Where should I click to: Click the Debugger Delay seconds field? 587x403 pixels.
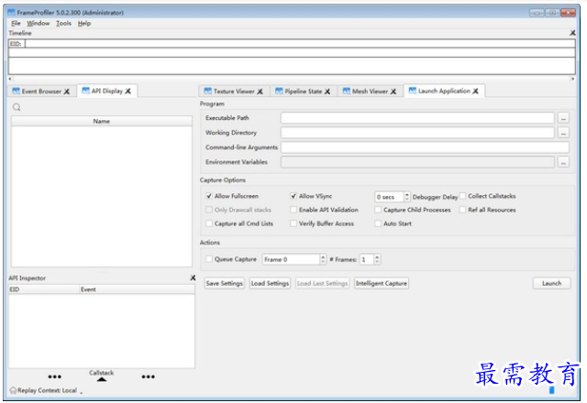coord(389,197)
